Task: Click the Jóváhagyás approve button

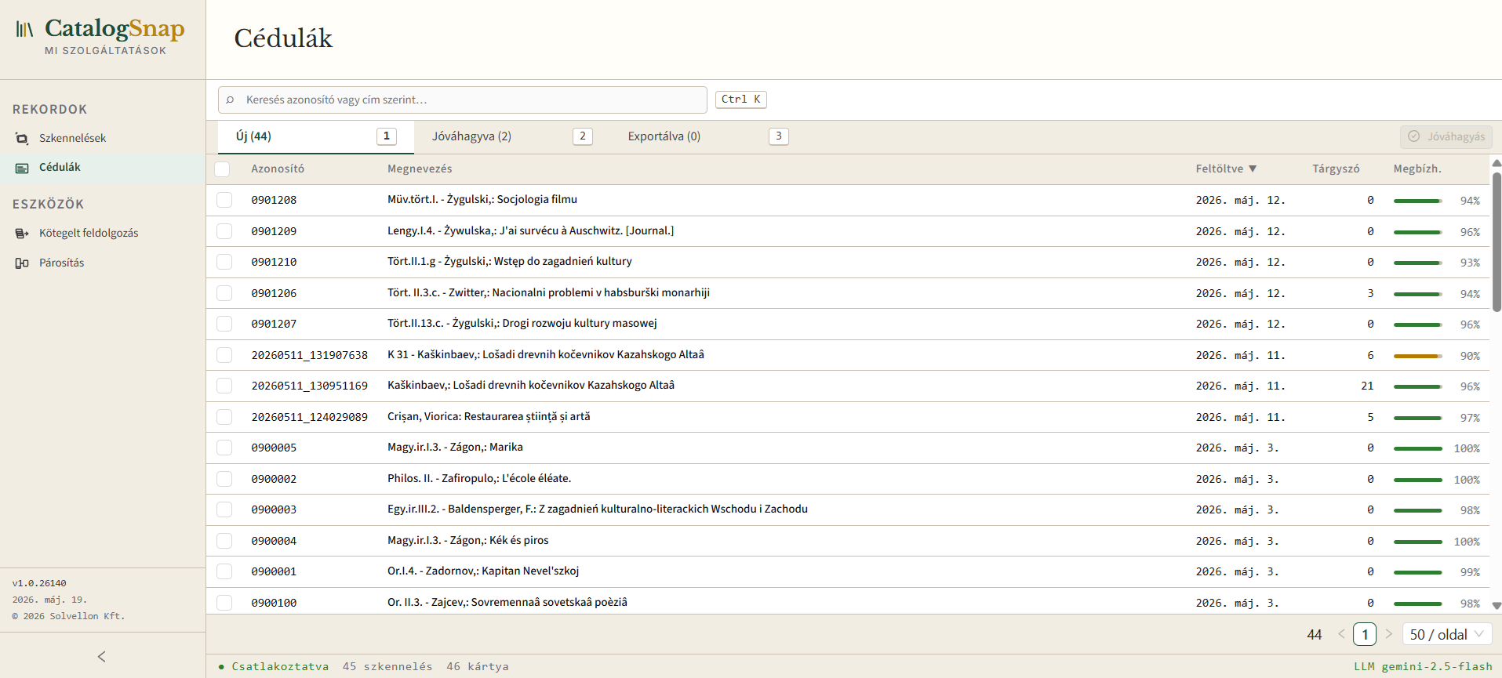Action: [1446, 136]
